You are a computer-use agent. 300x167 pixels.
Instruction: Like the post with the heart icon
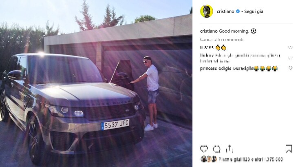(204, 149)
